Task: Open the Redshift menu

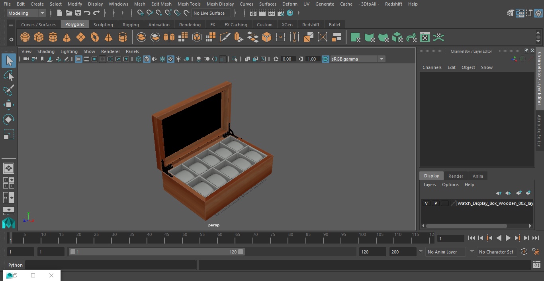Action: [x=393, y=4]
